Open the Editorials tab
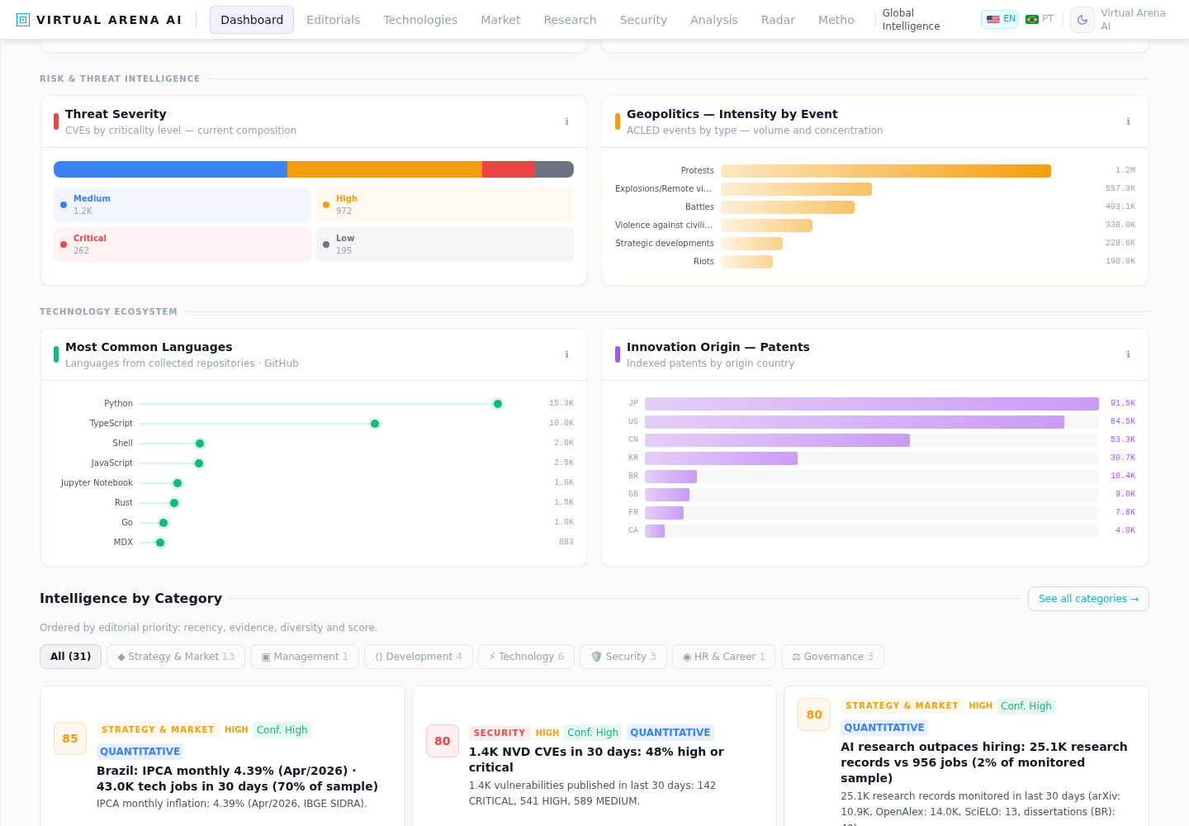The height and width of the screenshot is (826, 1189). pyautogui.click(x=333, y=20)
